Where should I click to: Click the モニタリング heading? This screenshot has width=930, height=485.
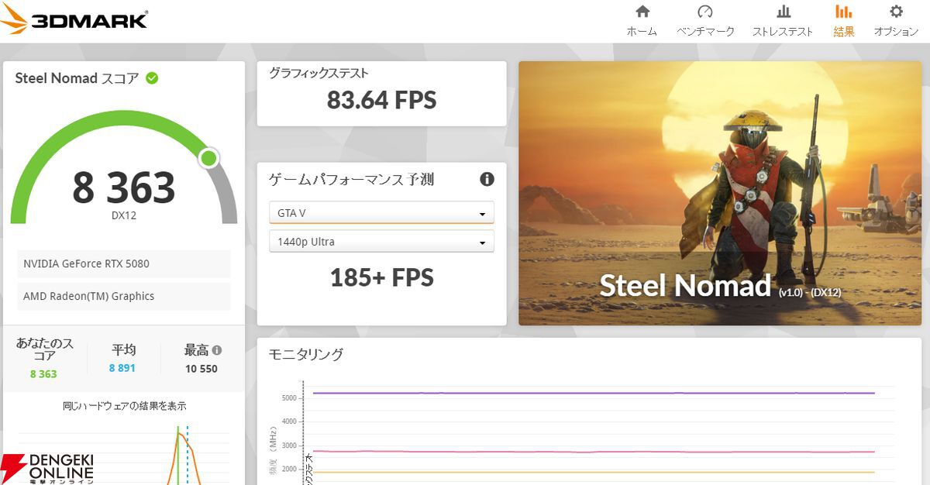click(x=306, y=355)
